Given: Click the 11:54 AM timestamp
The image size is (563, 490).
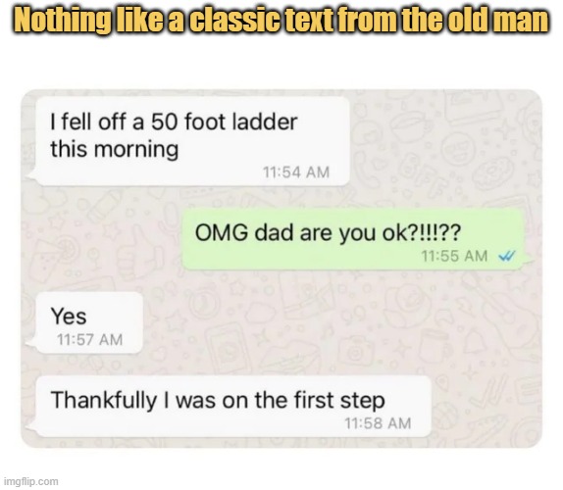Looking at the screenshot, I should [296, 172].
